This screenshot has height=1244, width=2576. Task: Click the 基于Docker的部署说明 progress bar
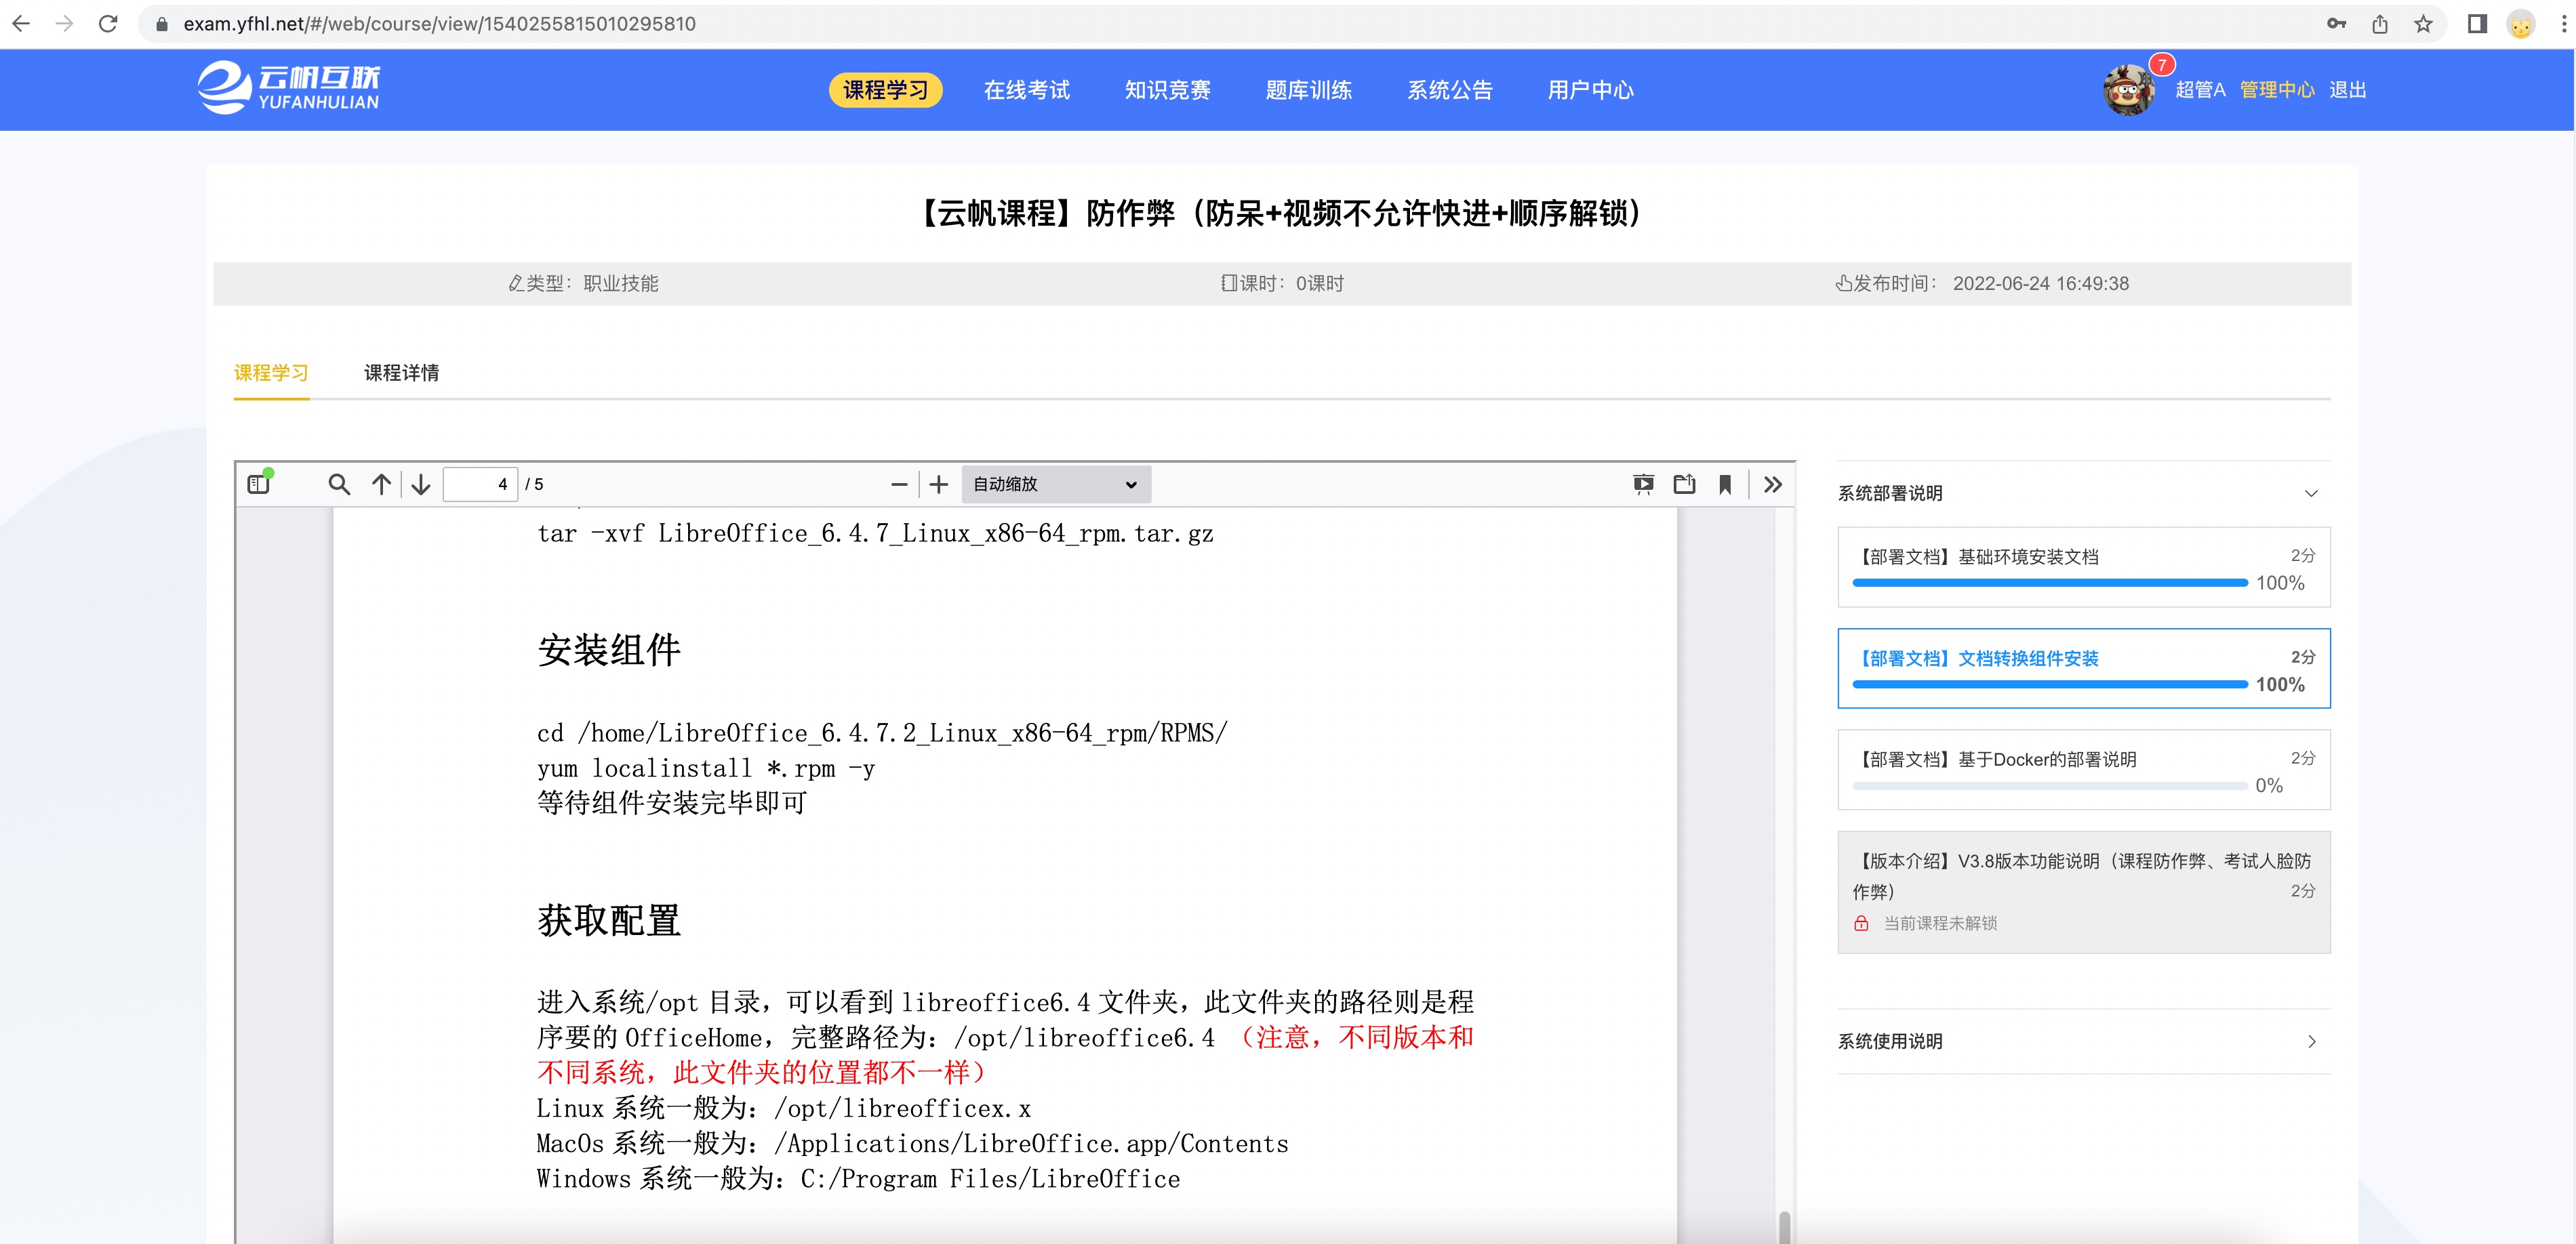(2050, 787)
